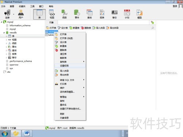Image resolution: width=183 pixels, height=137 pixels.
Task: Open the 窗口 (Window) menu
Action: coord(41,6)
